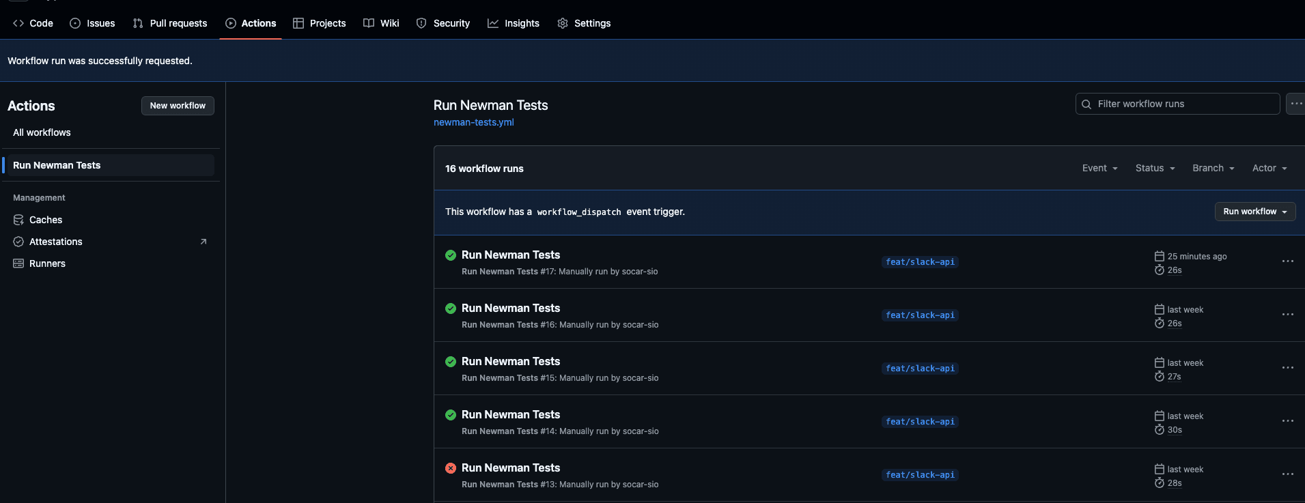Open the three-dot menu for run #16
This screenshot has width=1305, height=503.
pyautogui.click(x=1288, y=315)
